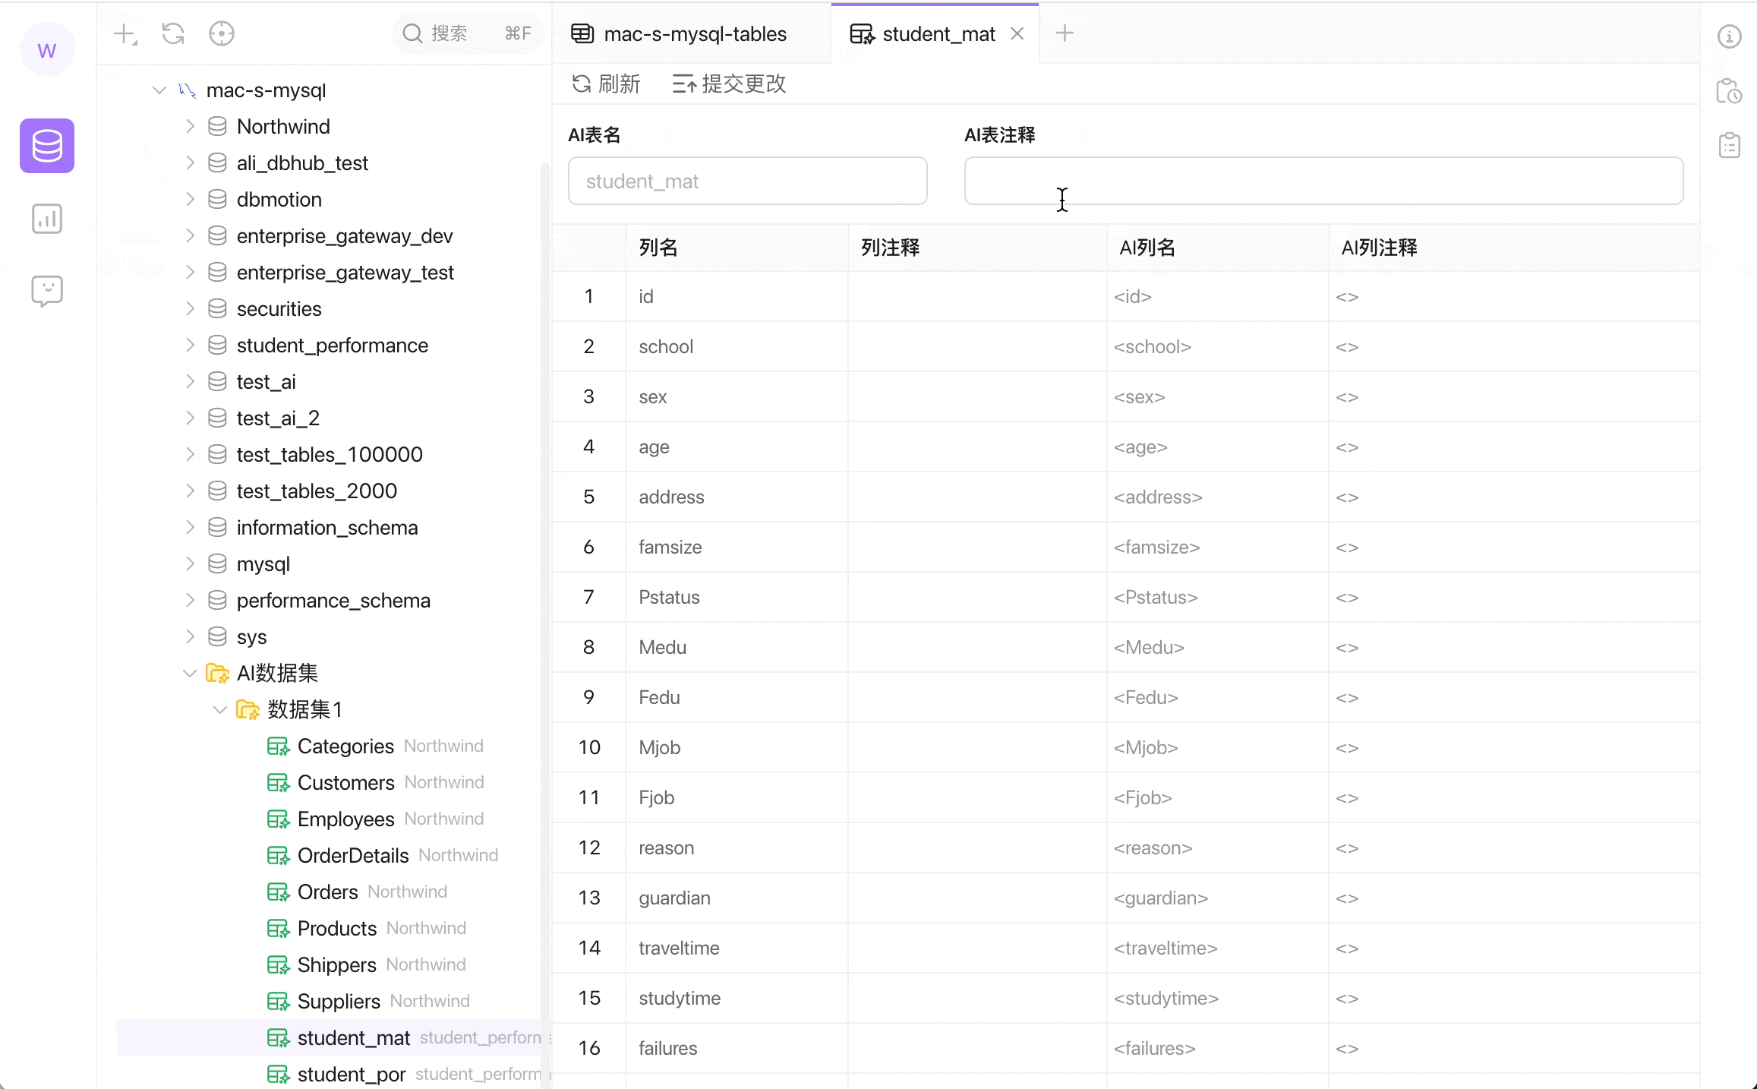
Task: Click row number 12
Action: (589, 848)
